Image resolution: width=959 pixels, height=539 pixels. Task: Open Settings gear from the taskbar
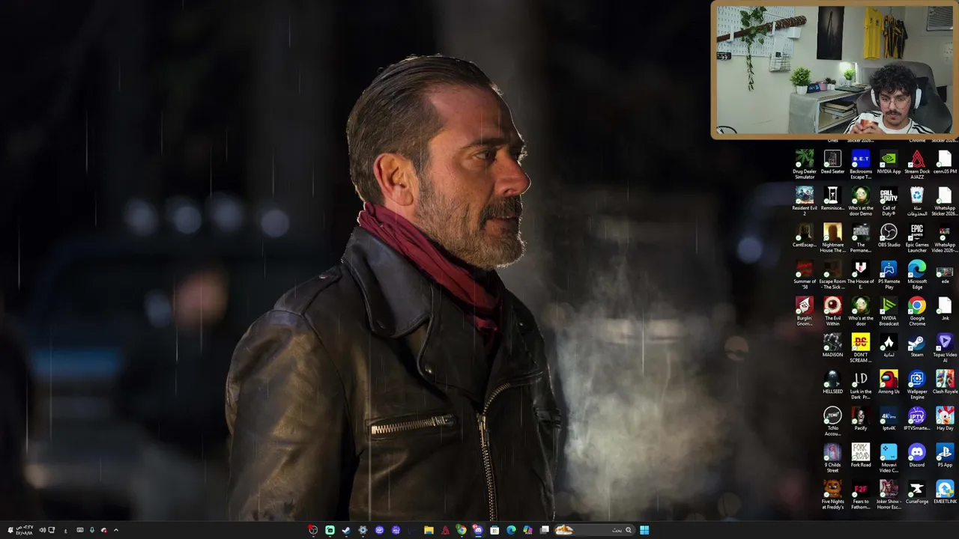(363, 530)
